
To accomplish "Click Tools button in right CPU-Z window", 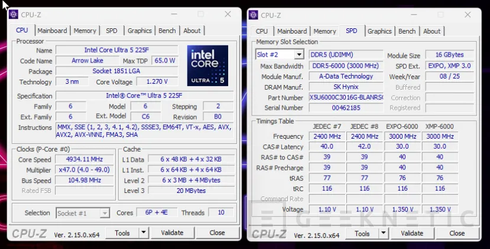I will [362, 234].
